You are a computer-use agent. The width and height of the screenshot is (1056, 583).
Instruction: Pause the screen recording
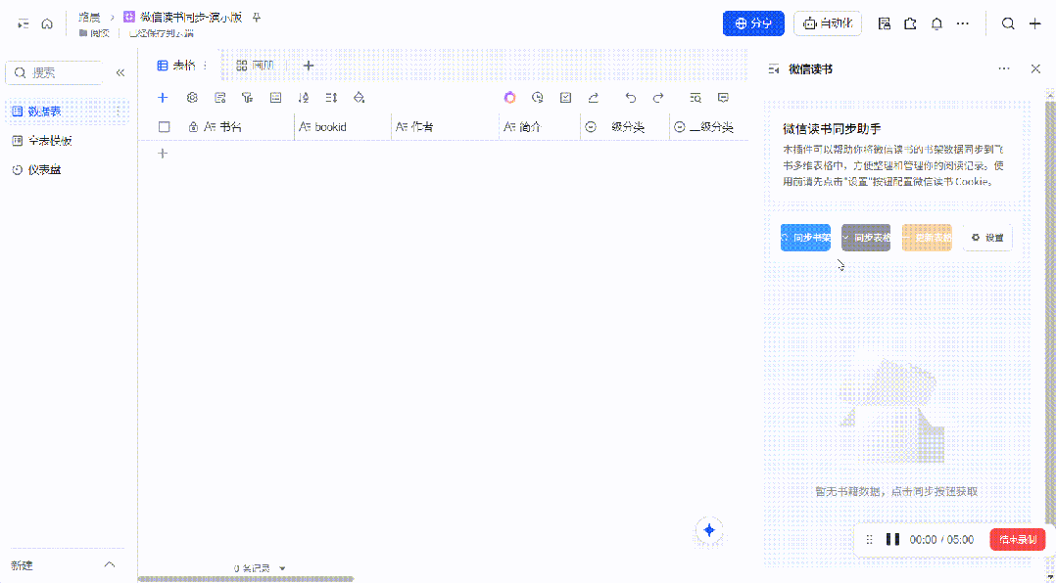pyautogui.click(x=893, y=539)
